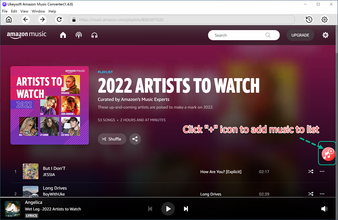Click the amazon music logo

[26, 35]
